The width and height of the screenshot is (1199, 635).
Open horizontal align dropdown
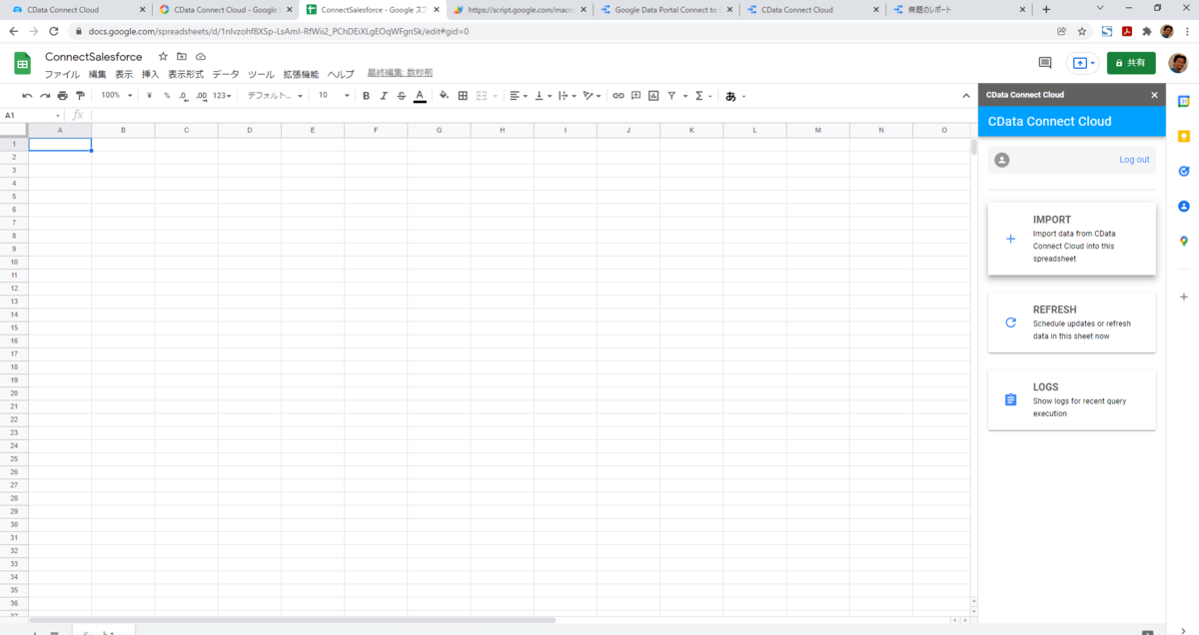coord(519,96)
